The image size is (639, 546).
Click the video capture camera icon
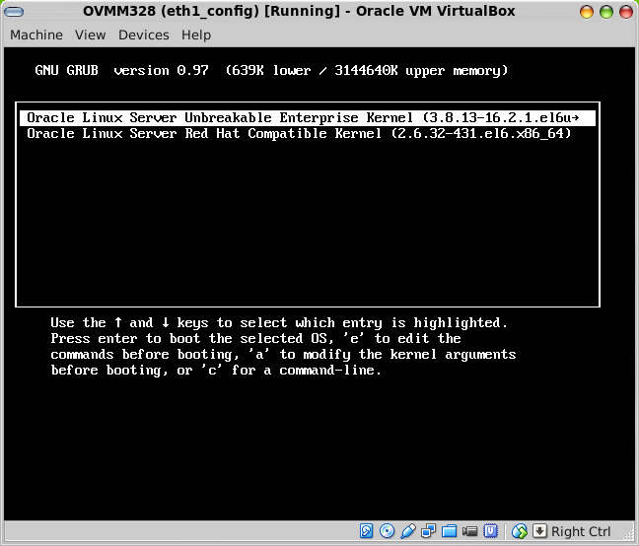469,531
